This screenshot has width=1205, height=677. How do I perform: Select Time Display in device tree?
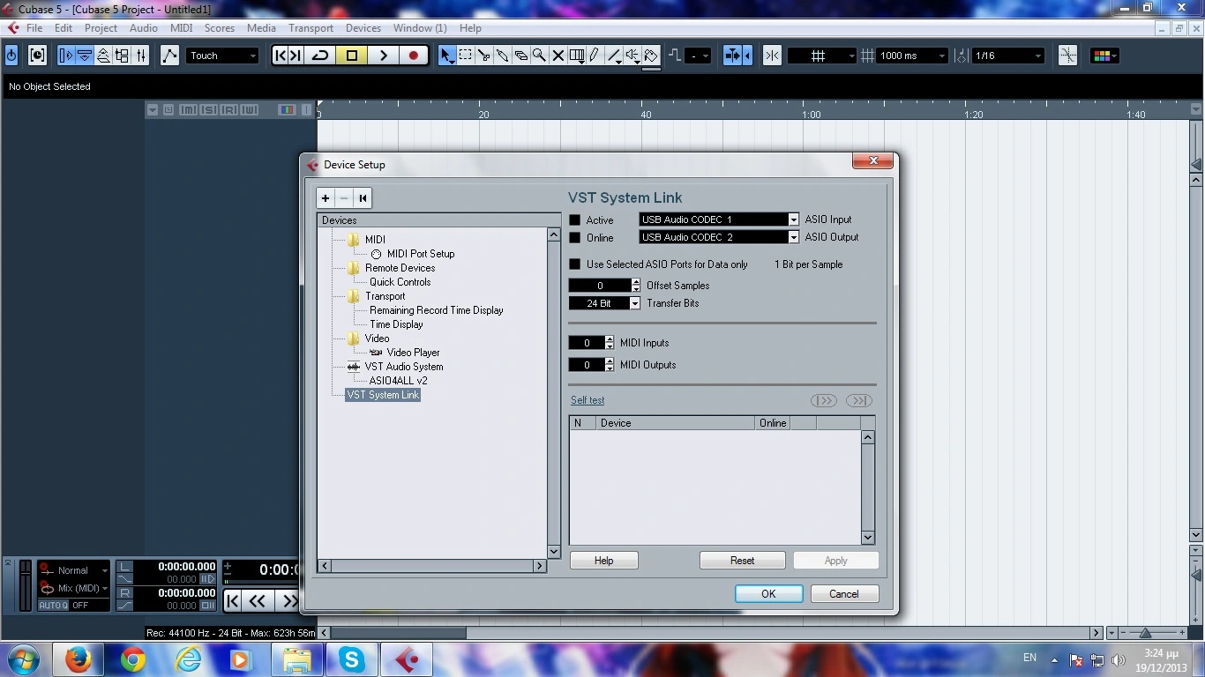pyautogui.click(x=396, y=324)
